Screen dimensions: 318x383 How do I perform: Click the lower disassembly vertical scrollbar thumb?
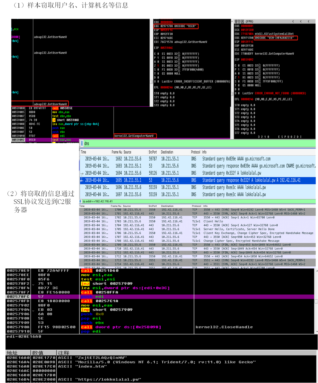point(316,301)
